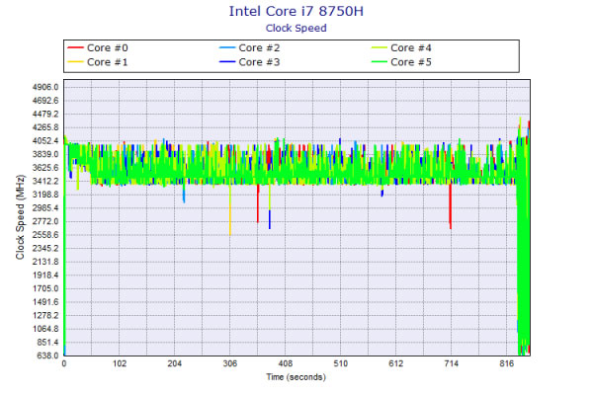Click the 3198.8 y-axis value
Screen dimensions: 593x395
[45, 195]
